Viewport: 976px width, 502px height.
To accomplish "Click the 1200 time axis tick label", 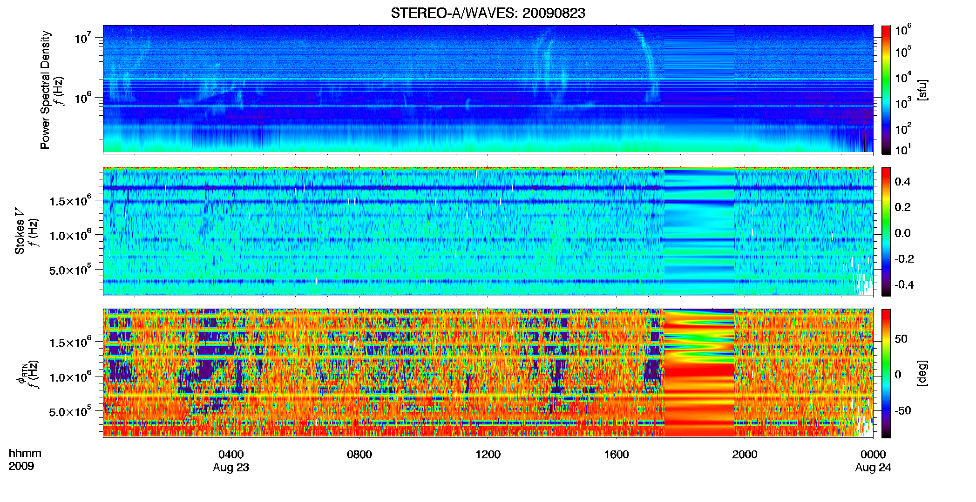I will [488, 455].
